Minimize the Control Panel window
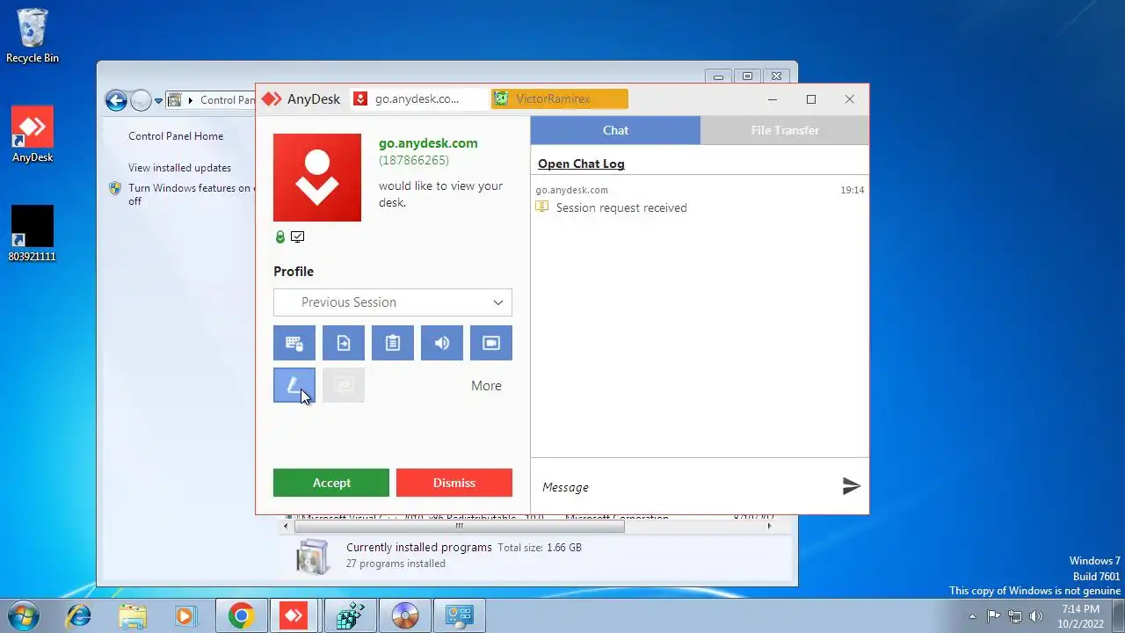 (718, 76)
